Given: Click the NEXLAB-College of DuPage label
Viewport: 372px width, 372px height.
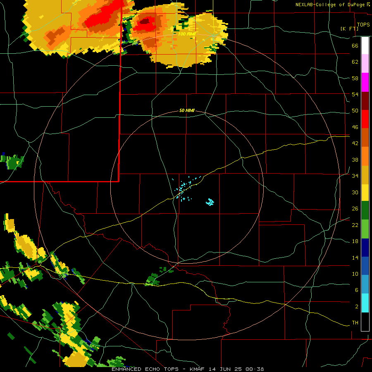Looking at the screenshot, I should (x=330, y=5).
